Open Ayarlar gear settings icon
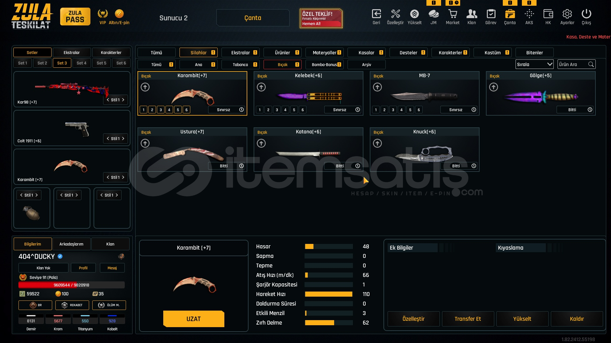The image size is (611, 343). point(567,14)
